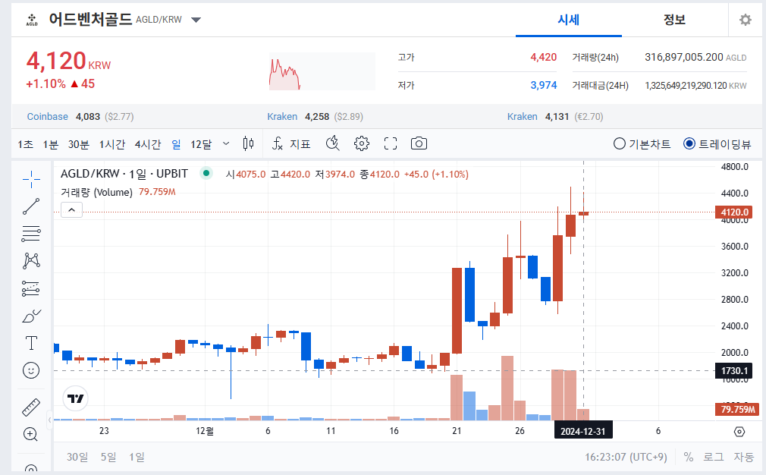
Task: Click the 저가 3,974 value
Action: click(543, 85)
